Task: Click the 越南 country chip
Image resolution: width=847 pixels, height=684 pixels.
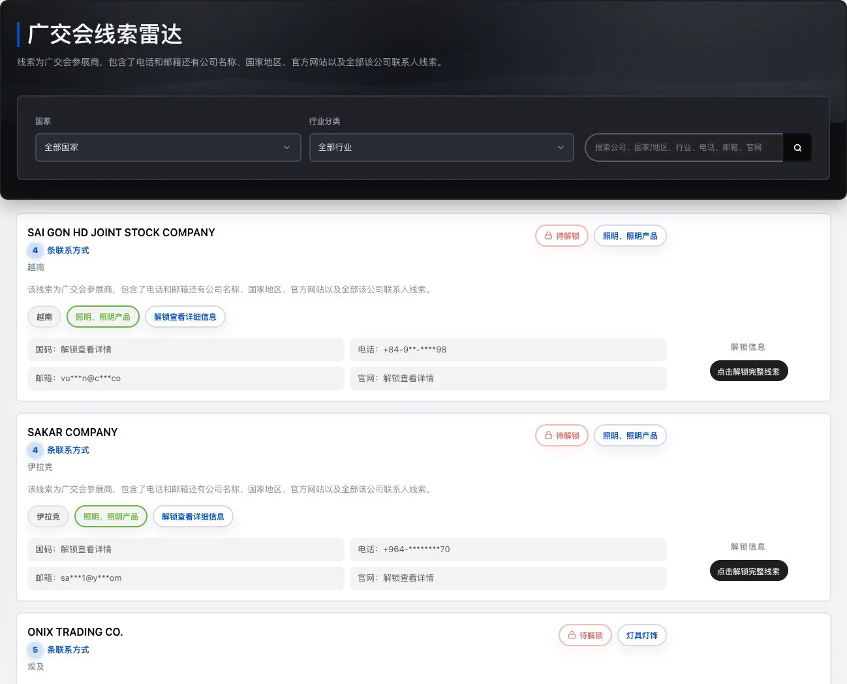Action: 44,317
